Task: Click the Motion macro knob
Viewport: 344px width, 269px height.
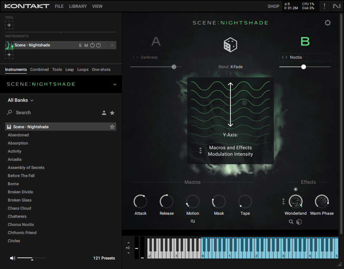Action: pyautogui.click(x=193, y=201)
